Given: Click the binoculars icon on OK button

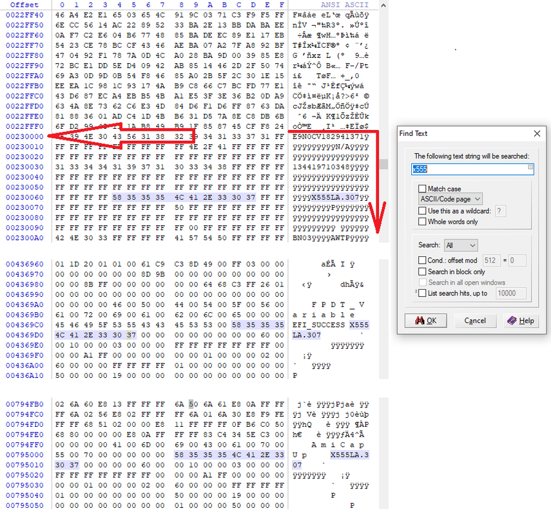Looking at the screenshot, I should point(420,321).
